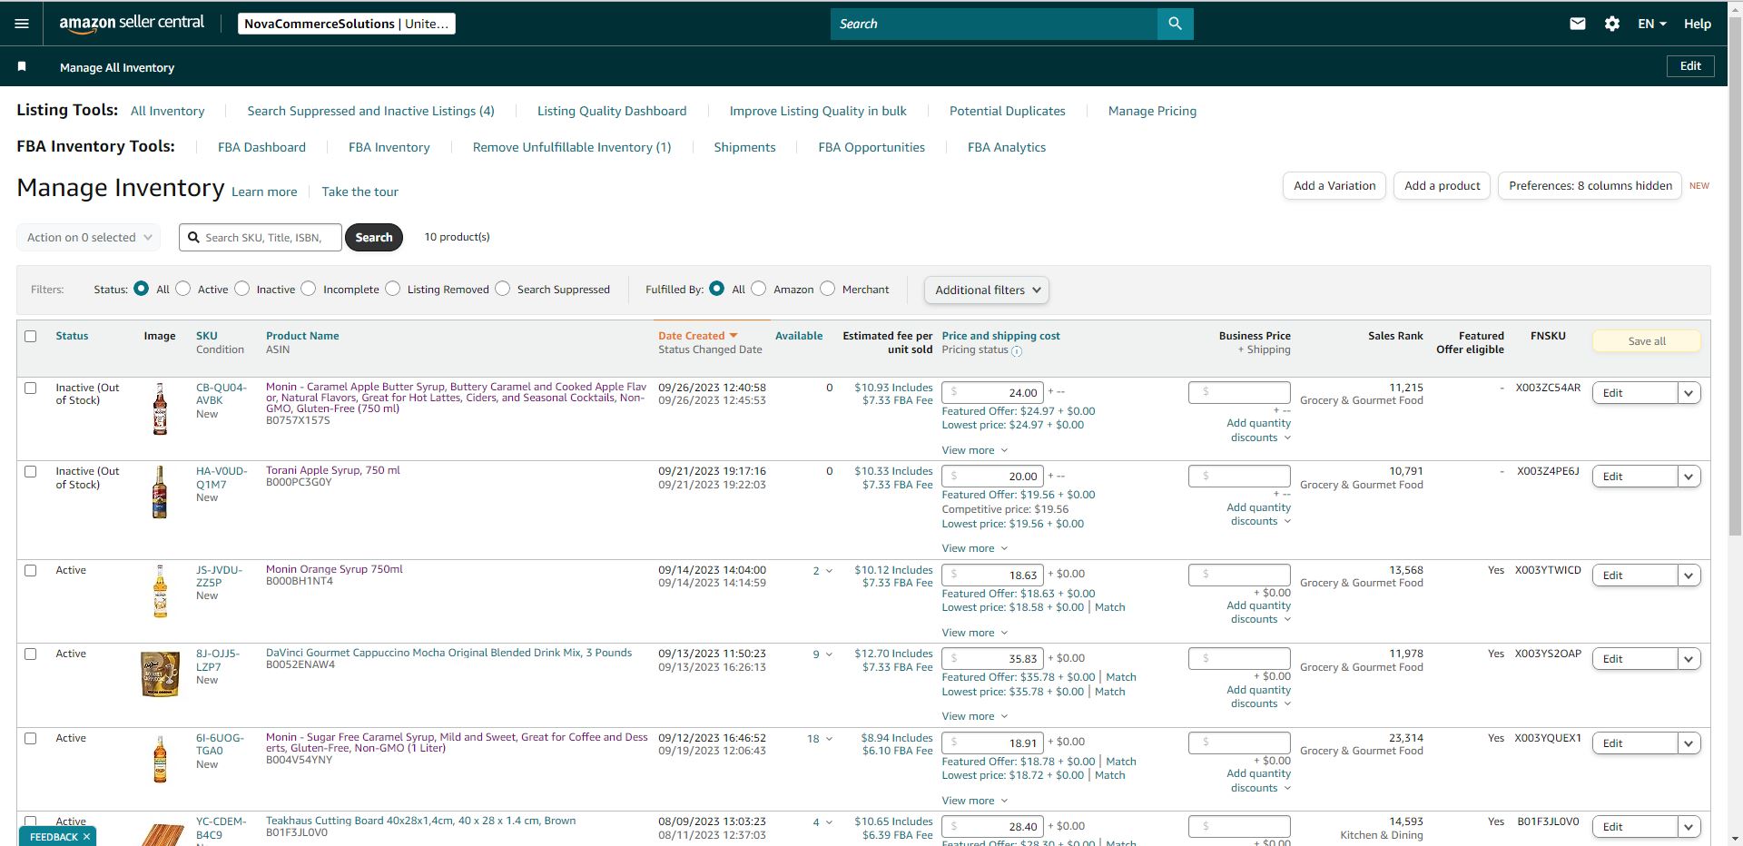
Task: Expand the Additional filters dropdown
Action: 987,290
